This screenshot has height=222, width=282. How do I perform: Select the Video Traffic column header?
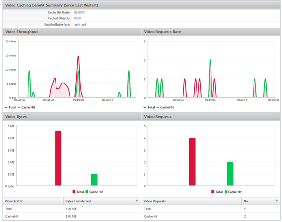click(33, 201)
